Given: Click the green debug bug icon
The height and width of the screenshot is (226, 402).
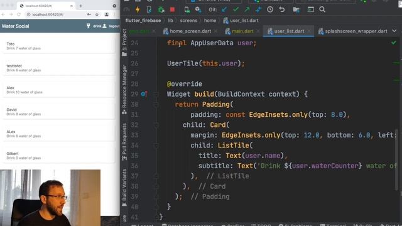Looking at the screenshot, I should click(161, 10).
